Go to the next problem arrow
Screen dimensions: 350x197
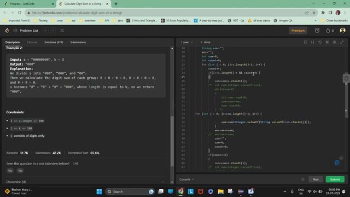click(53, 31)
